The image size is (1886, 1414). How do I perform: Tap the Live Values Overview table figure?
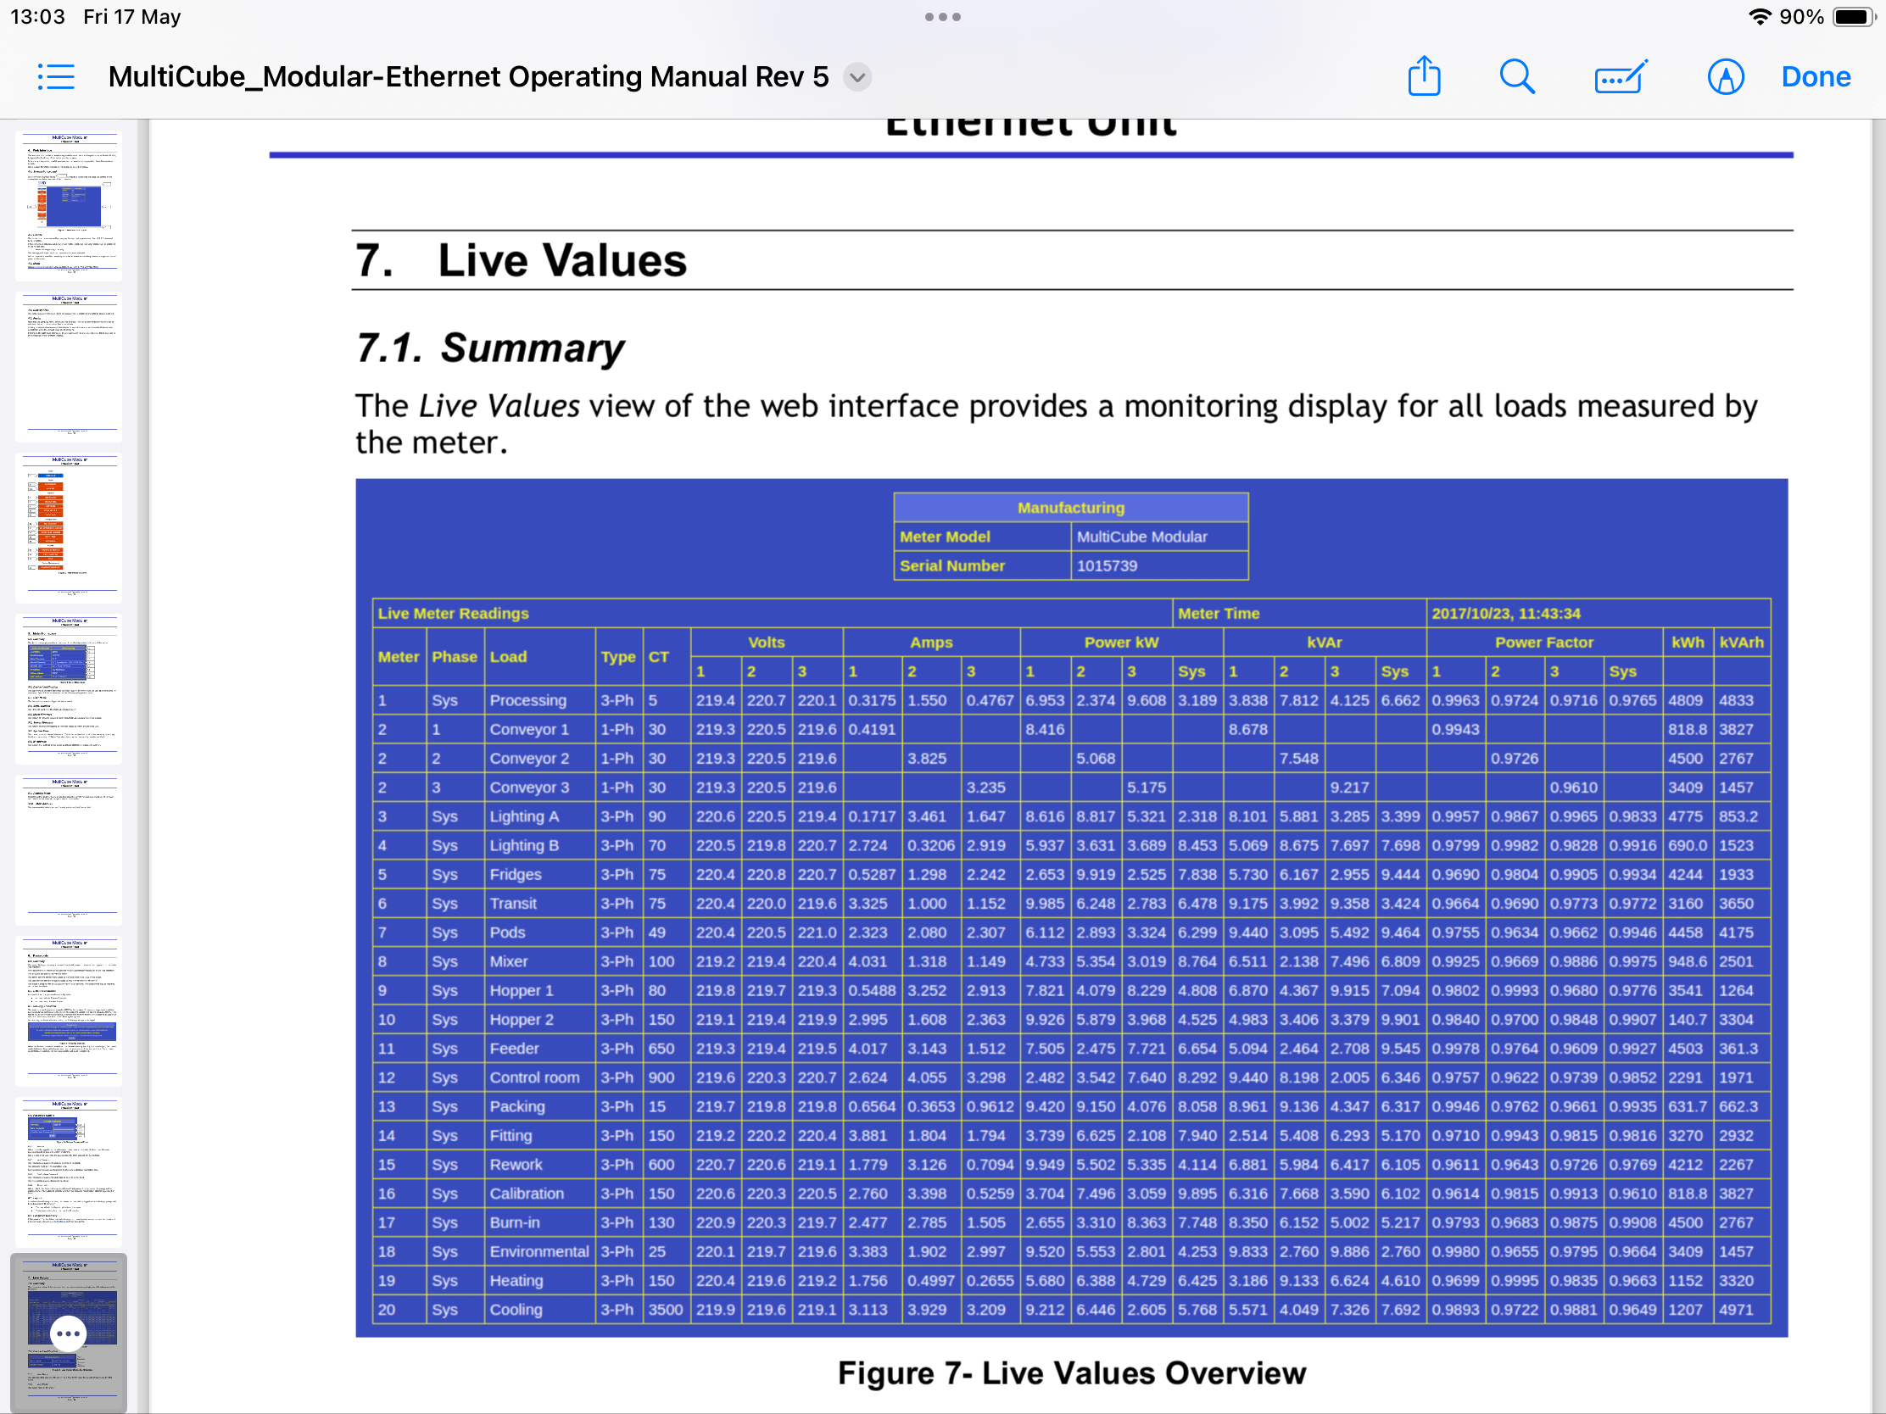point(1071,907)
